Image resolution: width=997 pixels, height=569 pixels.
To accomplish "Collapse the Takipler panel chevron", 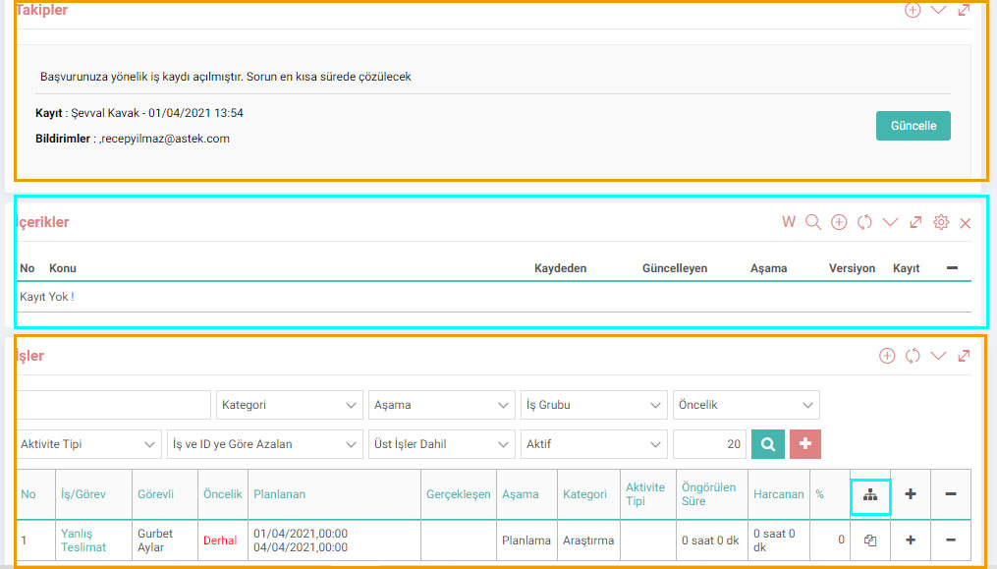I will 938,10.
